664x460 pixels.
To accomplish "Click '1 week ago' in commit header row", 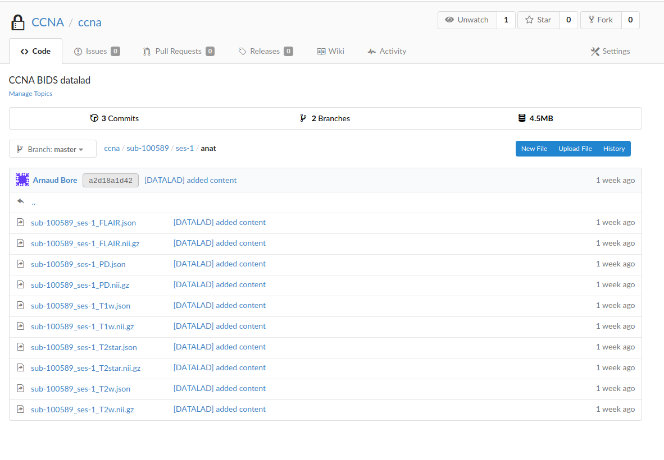I will pos(615,180).
